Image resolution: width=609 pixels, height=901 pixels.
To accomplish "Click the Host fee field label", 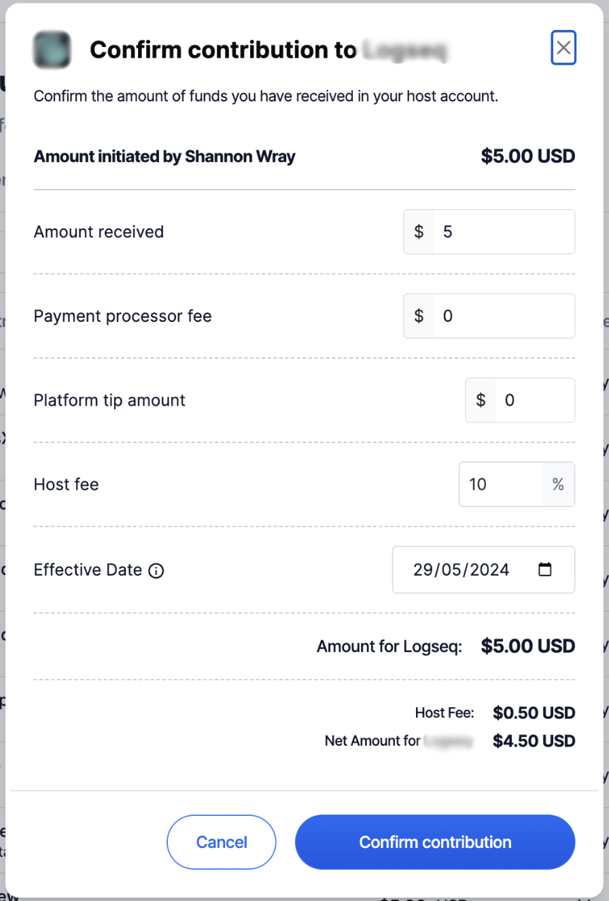I will [66, 485].
